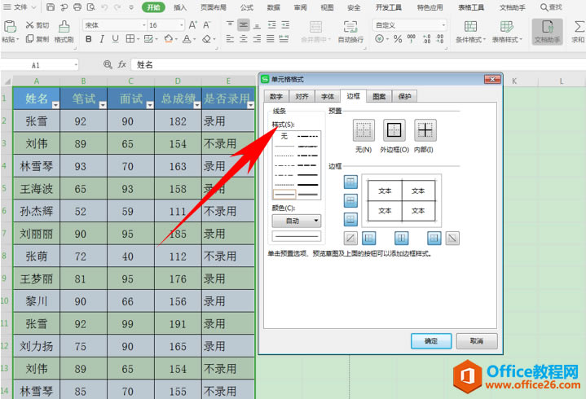
Task: Click the Search (查找) magnifier icon
Action: [x=544, y=7]
